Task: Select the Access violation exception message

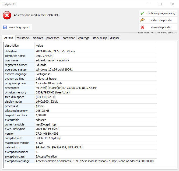Action: 95,161
